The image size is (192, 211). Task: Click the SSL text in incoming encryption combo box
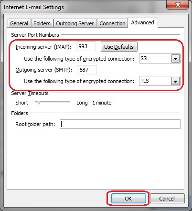[x=145, y=58]
